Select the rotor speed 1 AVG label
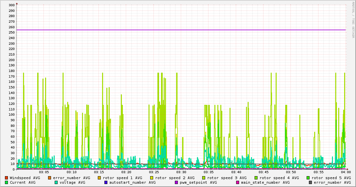Screen dimensions: 356x187 [x=123, y=178]
